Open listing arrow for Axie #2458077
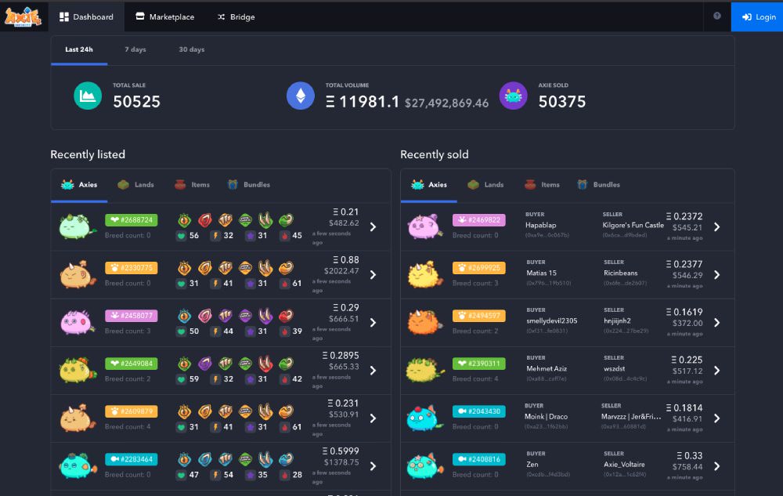This screenshot has height=496, width=783. coord(373,323)
